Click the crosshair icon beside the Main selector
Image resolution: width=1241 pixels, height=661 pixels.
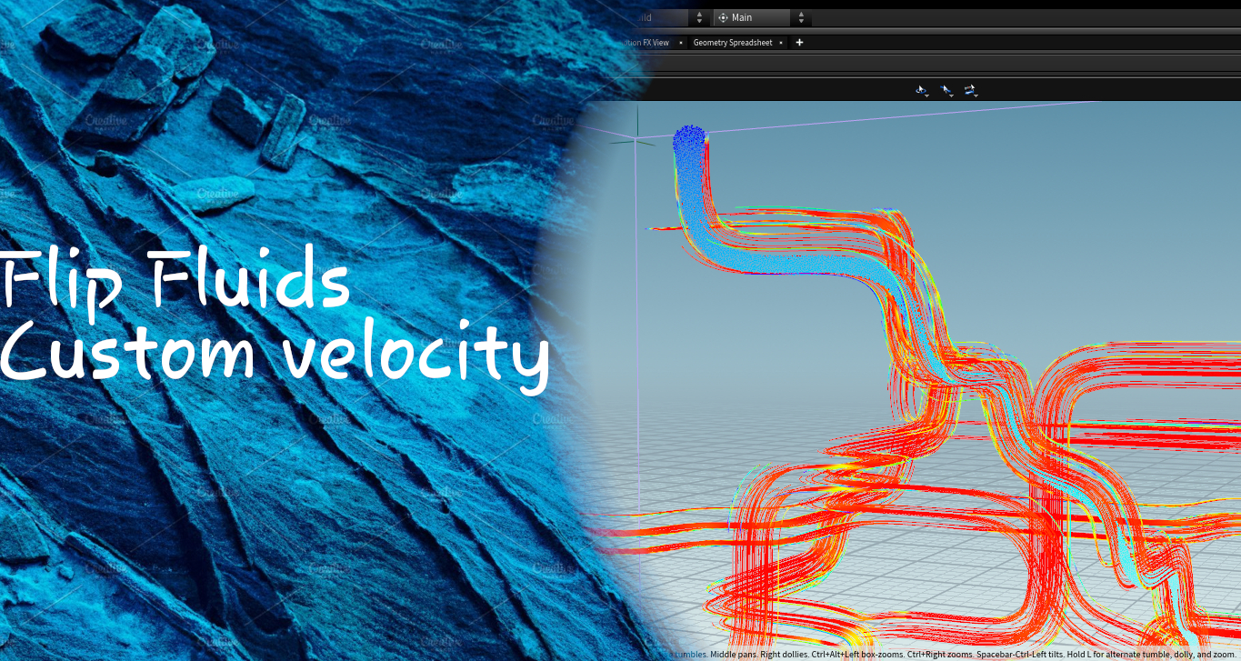[x=724, y=17]
